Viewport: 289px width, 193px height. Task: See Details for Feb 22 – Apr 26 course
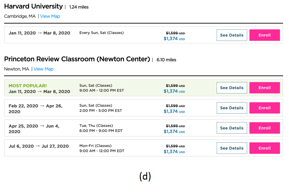tap(231, 108)
